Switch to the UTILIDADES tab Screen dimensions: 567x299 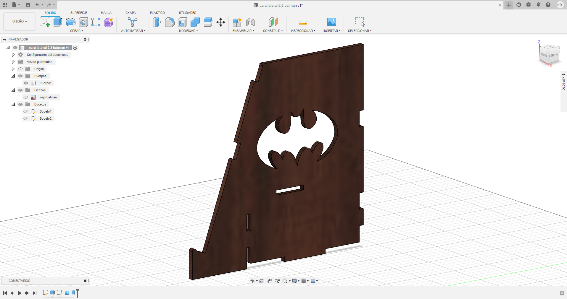click(x=188, y=13)
